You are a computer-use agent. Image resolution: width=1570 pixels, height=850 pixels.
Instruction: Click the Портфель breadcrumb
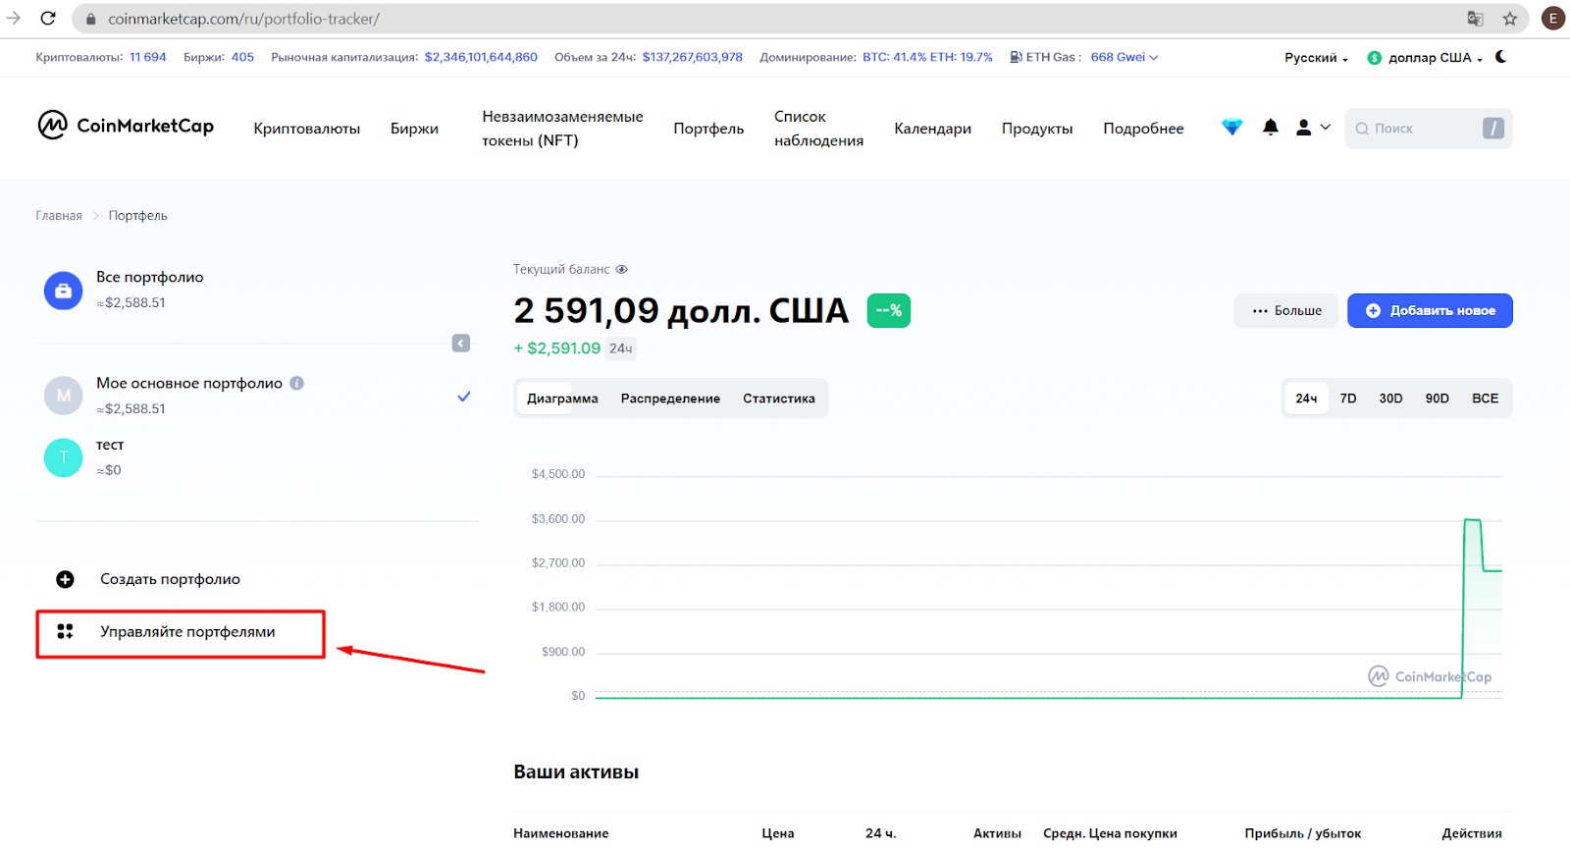[x=137, y=216]
